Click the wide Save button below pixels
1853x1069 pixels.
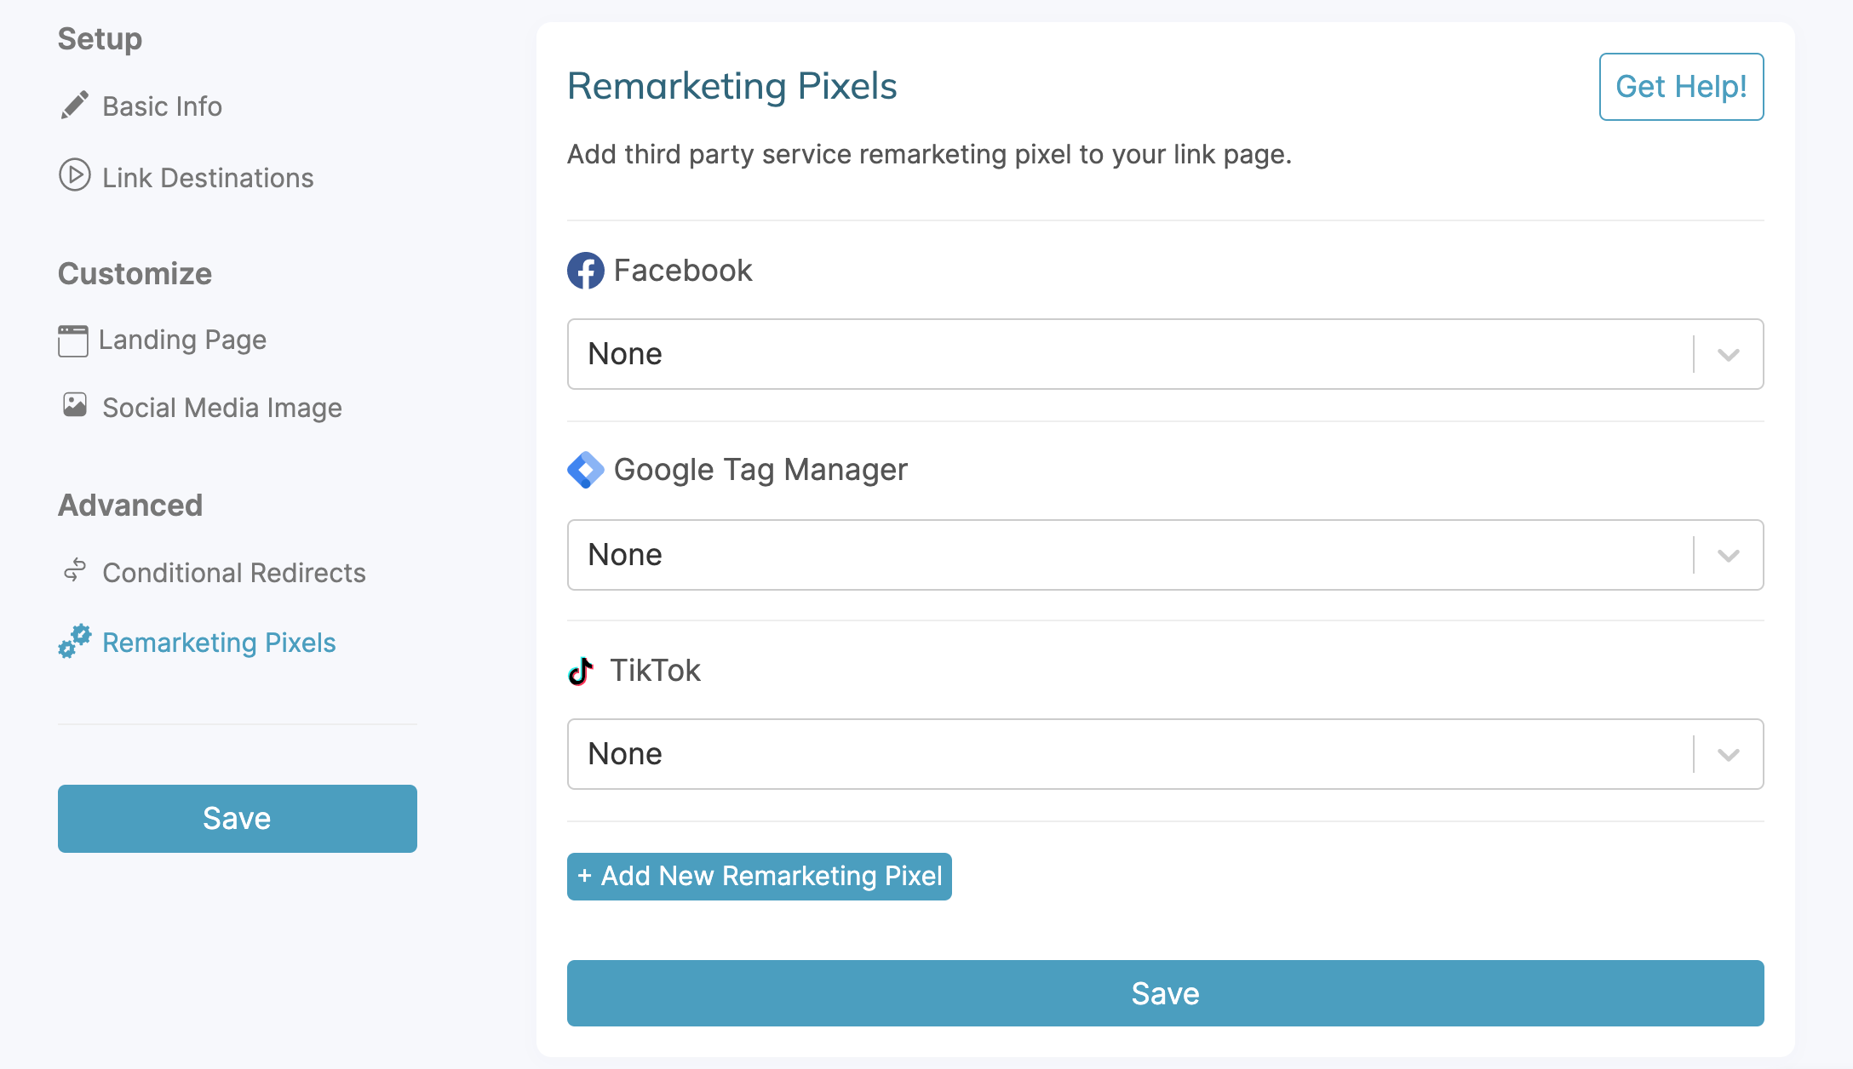click(1166, 993)
